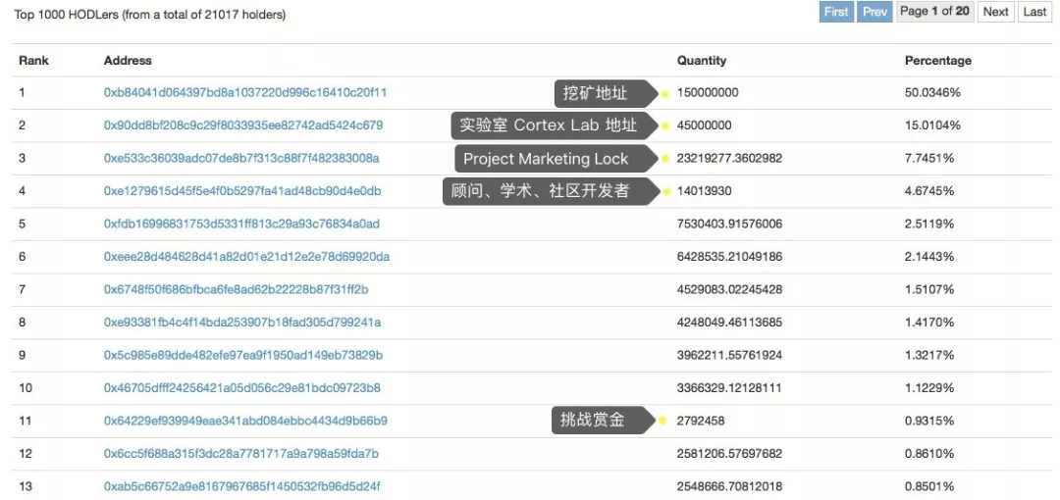Open address 0xe93381fb4c4f14bda253907b18fad305d799241a
The image size is (1060, 500).
tap(242, 323)
